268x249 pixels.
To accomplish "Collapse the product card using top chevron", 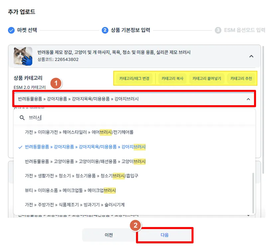I will [x=251, y=56].
